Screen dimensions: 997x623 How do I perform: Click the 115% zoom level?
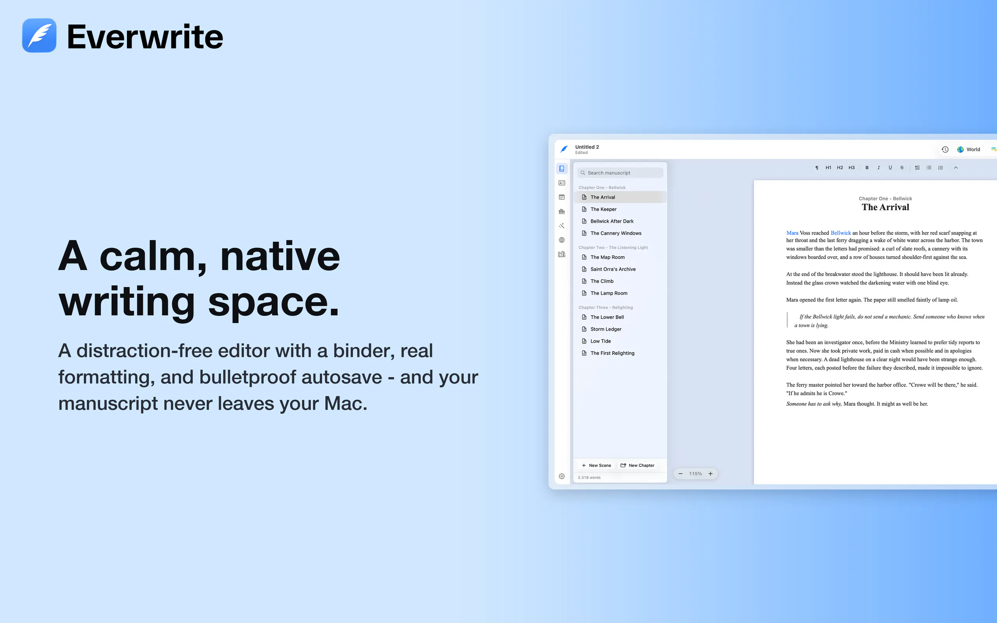[696, 474]
